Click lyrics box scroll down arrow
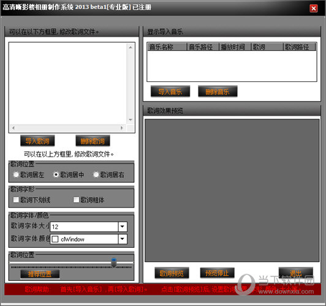Screen dimensions: 326x306 point(131,120)
